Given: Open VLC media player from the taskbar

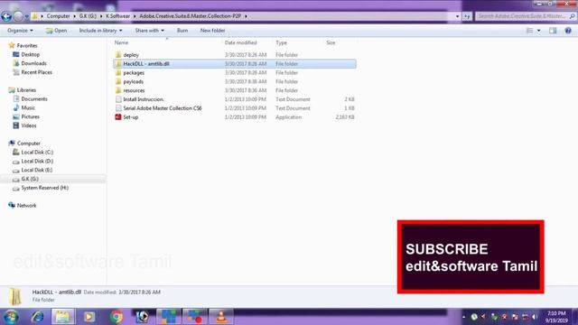Looking at the screenshot, I should (x=221, y=317).
